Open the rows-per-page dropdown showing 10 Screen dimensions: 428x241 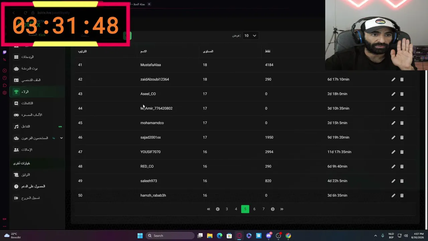250,35
